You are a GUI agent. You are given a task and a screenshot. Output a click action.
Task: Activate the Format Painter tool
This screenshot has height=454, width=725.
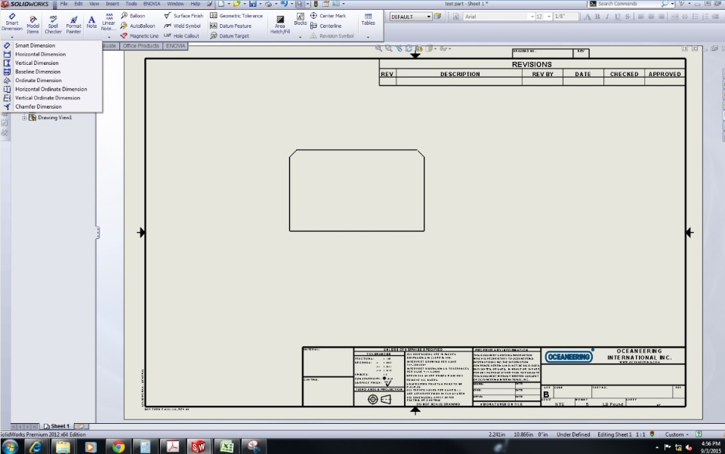(73, 24)
